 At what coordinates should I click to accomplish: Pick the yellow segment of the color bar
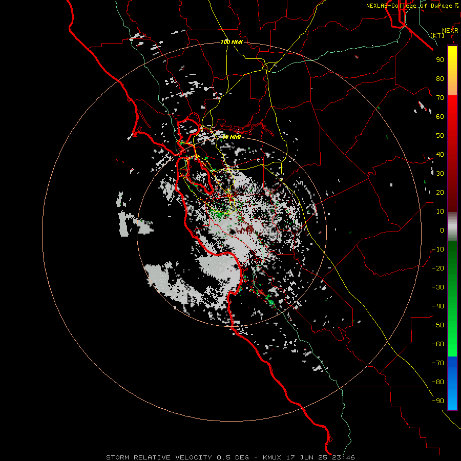pos(452,71)
